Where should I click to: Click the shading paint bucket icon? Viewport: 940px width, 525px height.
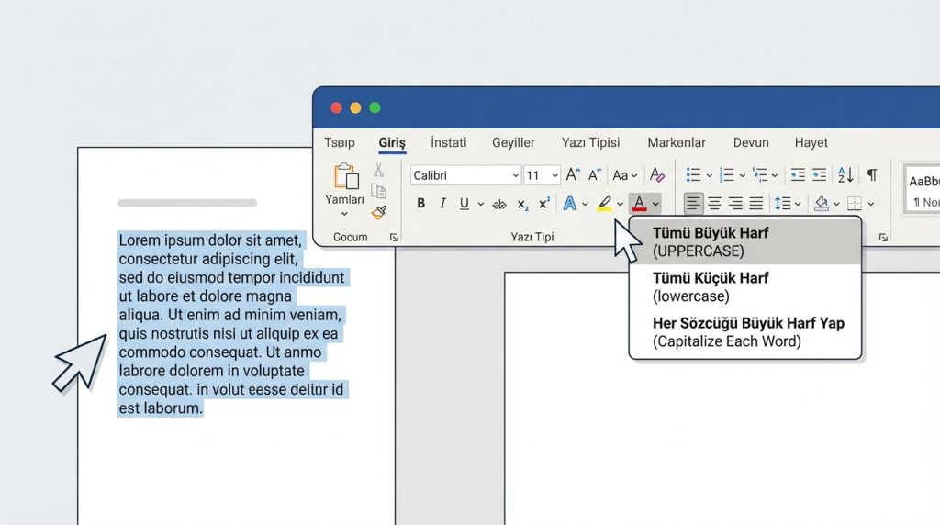click(x=822, y=204)
